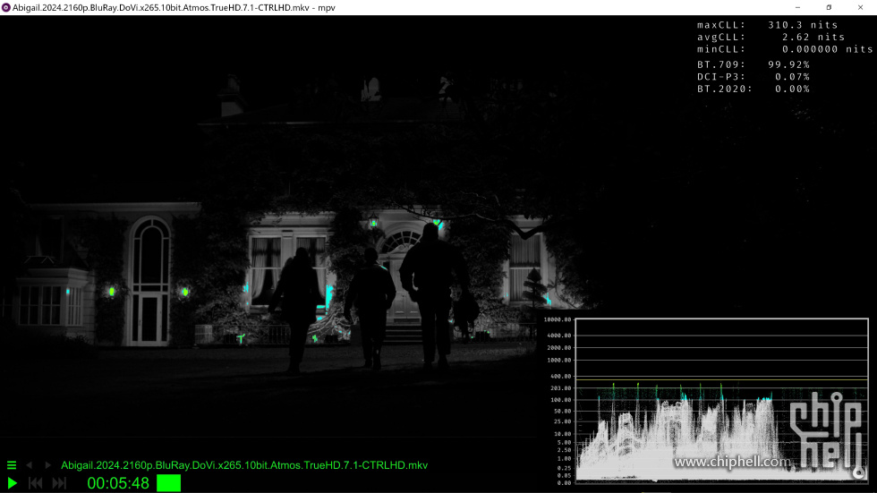Skip forward to next chapter
877x493 pixels.
(x=59, y=483)
